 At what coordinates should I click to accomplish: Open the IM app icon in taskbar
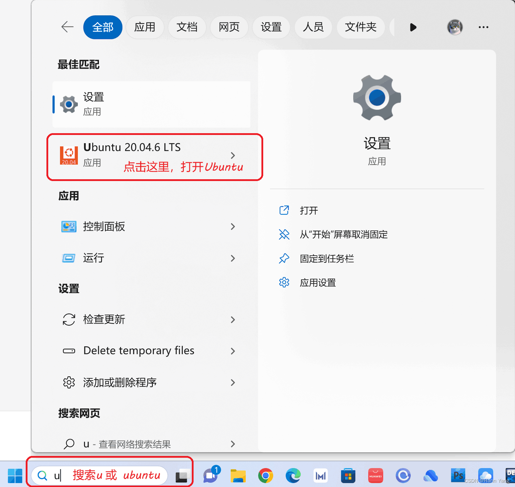(x=321, y=476)
